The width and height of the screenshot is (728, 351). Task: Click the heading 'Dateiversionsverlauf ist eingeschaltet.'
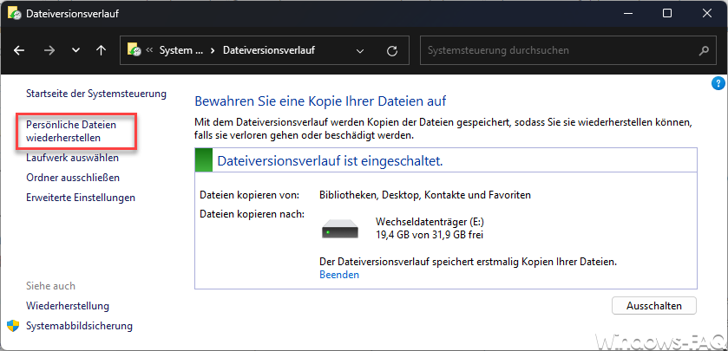(x=330, y=161)
